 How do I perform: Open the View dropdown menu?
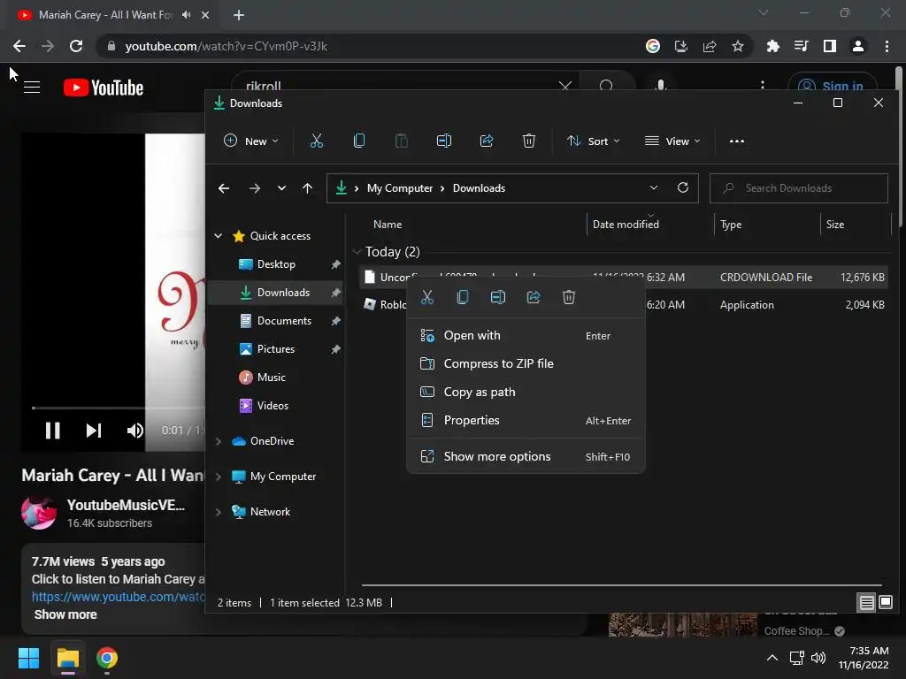(x=672, y=141)
